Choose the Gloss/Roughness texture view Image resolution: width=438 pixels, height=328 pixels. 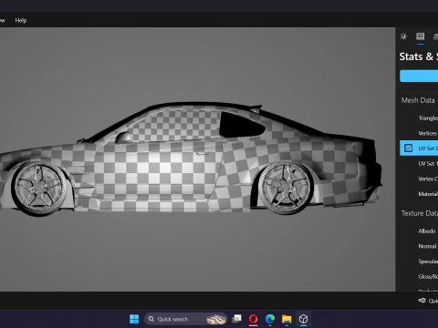[419, 277]
